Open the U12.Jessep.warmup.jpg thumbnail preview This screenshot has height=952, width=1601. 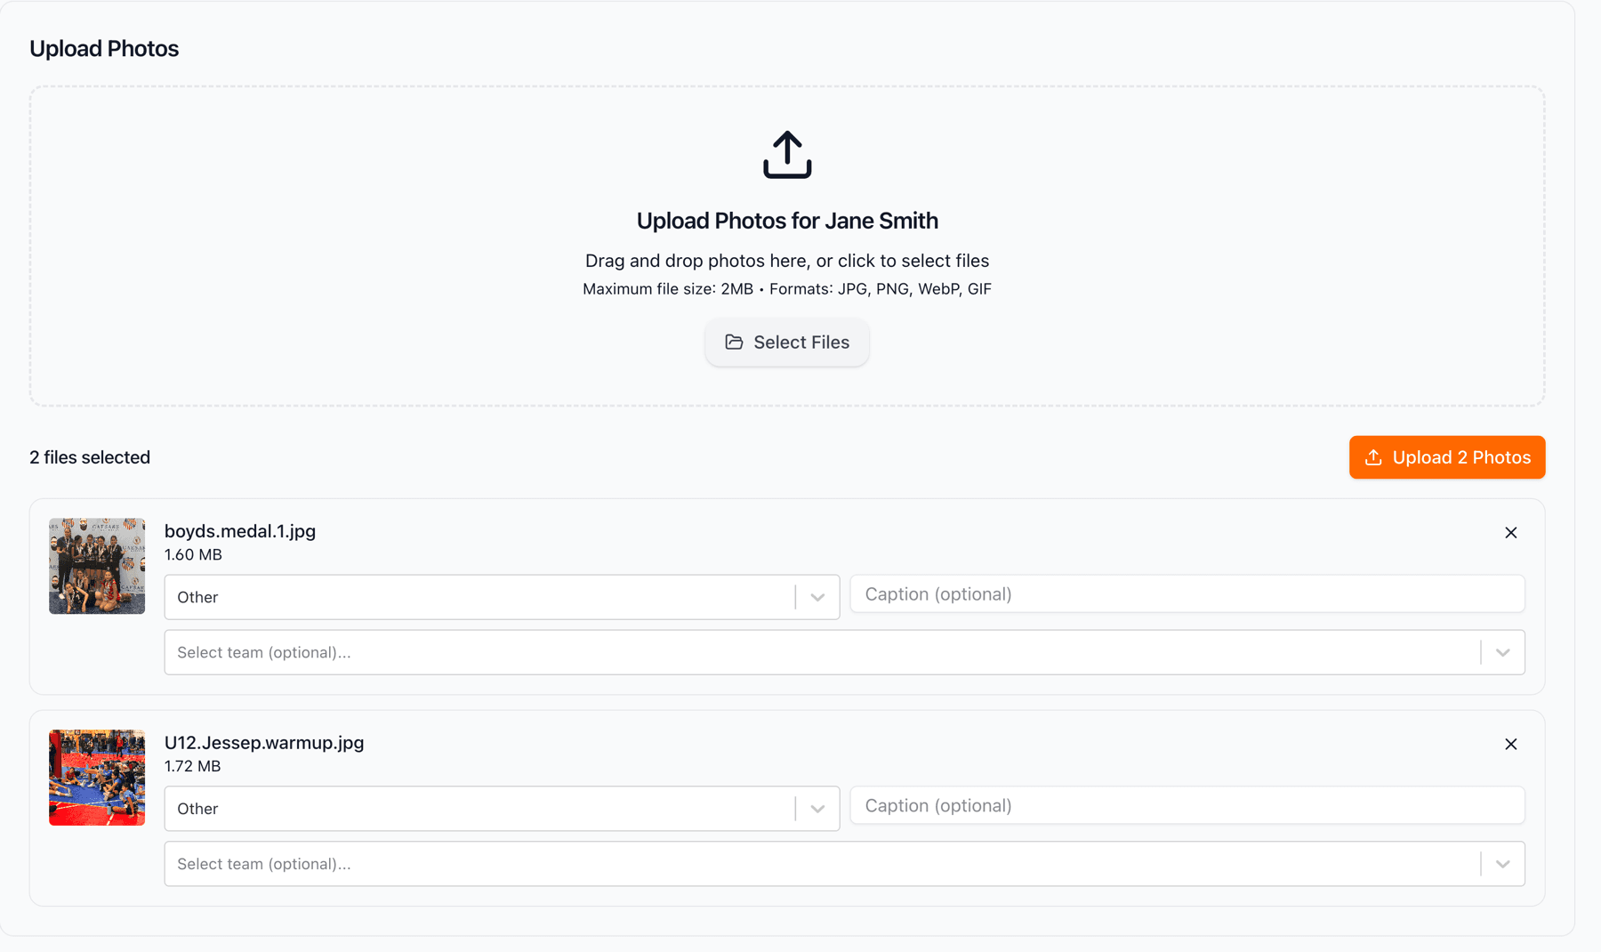(x=97, y=778)
